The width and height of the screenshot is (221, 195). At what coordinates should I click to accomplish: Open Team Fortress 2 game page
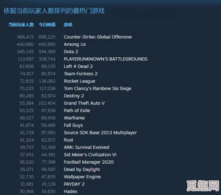tap(80, 74)
